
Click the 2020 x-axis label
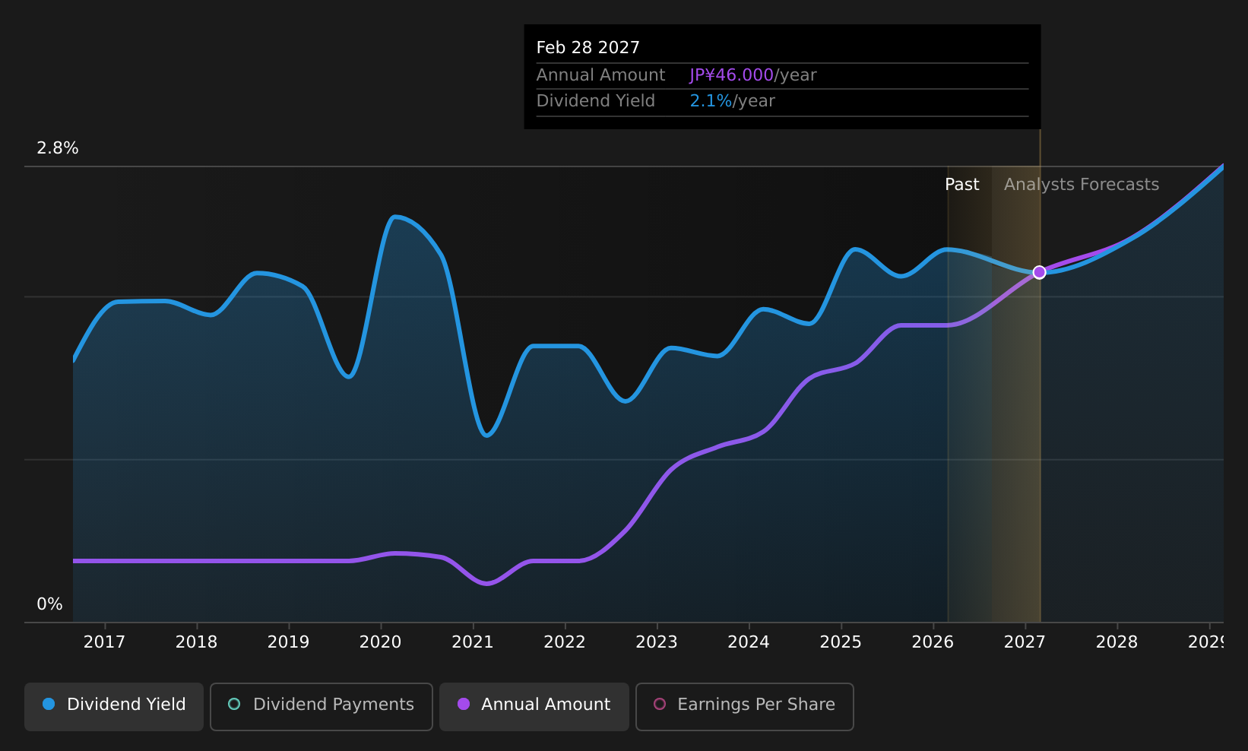tap(380, 642)
